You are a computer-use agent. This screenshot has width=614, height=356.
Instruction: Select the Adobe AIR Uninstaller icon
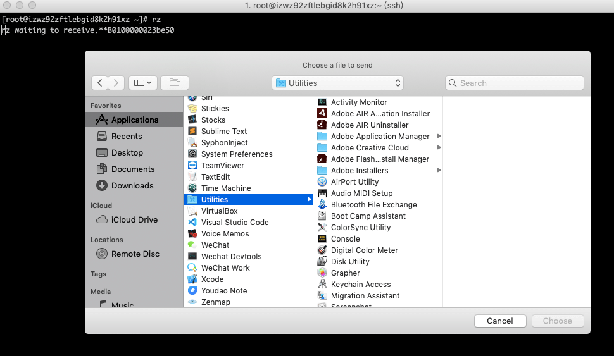point(322,125)
